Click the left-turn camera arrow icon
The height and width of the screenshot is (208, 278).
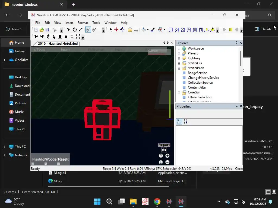[x=36, y=37]
